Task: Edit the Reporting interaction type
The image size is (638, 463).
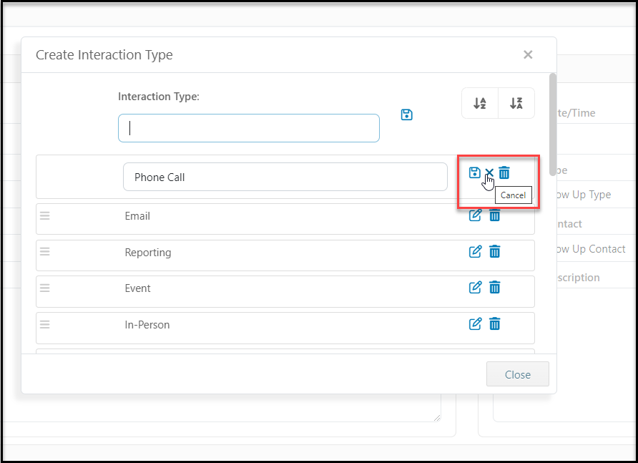Action: coord(475,252)
